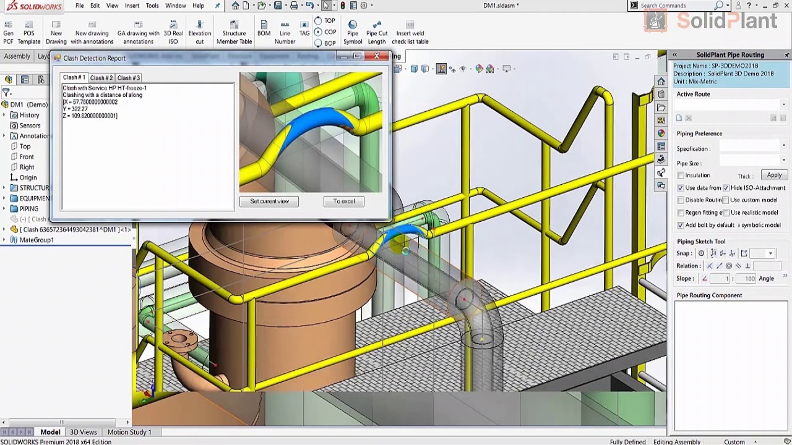Image resolution: width=792 pixels, height=445 pixels.
Task: Select the Pipe Symbol tool
Action: coord(353,25)
